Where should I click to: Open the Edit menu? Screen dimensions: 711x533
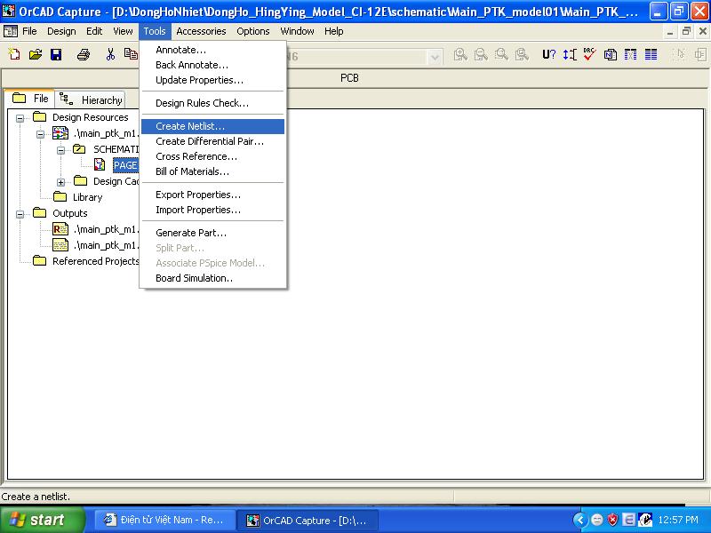pos(94,31)
